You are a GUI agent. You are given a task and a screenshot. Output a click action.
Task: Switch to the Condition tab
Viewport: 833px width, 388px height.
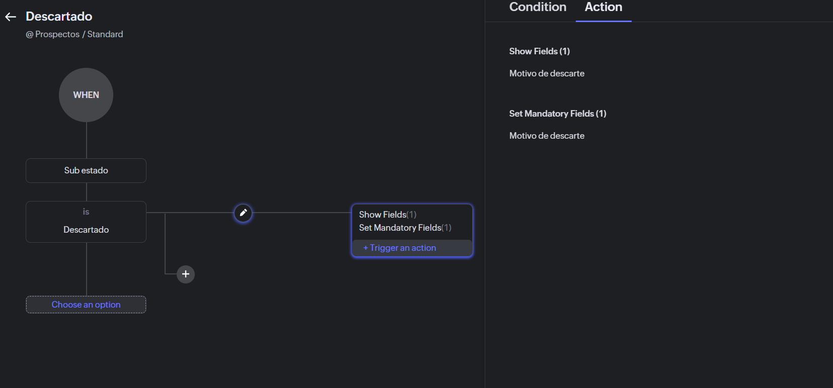(x=538, y=8)
